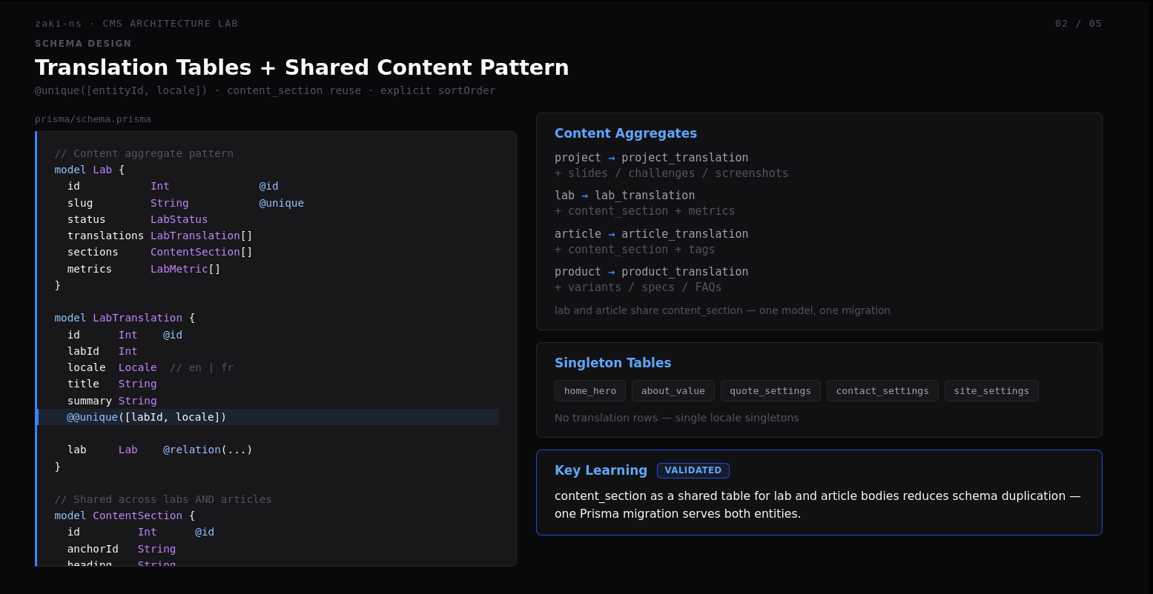Click the prisma/schema.prisma file name
Viewport: 1153px width, 594px height.
click(x=93, y=119)
